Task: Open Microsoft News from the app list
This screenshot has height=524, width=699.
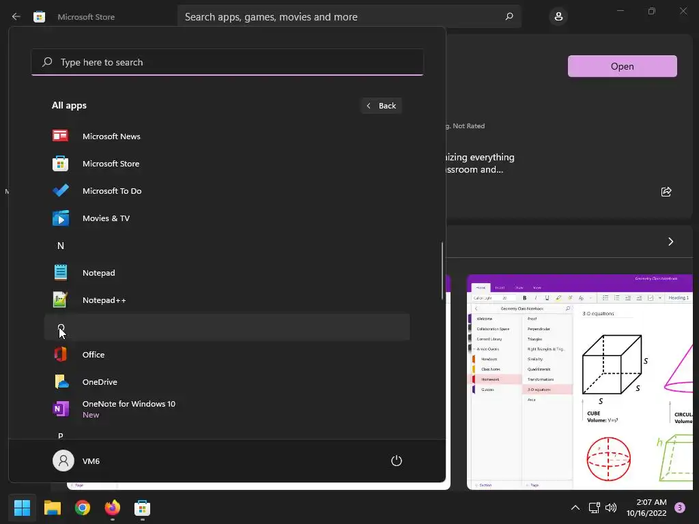Action: (227, 136)
